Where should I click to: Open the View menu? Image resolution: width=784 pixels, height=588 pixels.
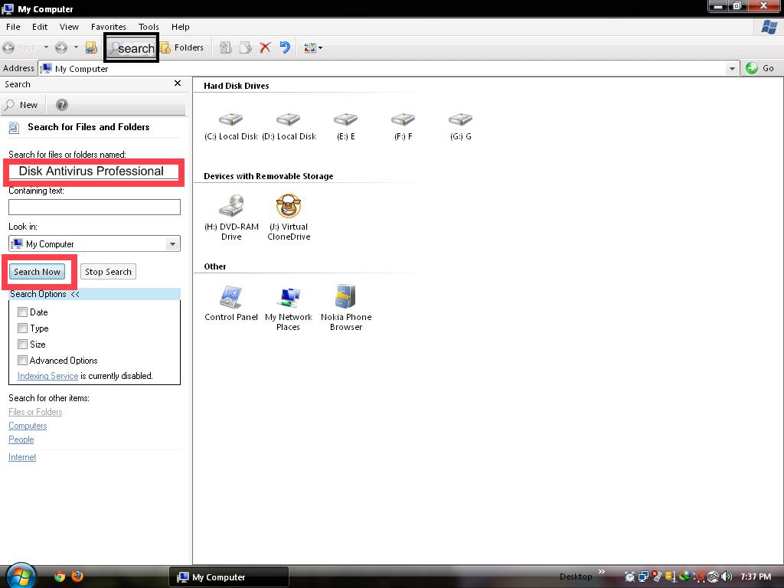69,27
